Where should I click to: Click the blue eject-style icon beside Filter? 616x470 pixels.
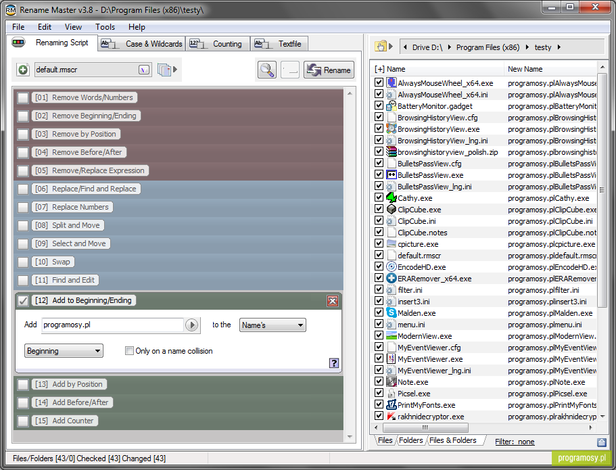point(602,442)
